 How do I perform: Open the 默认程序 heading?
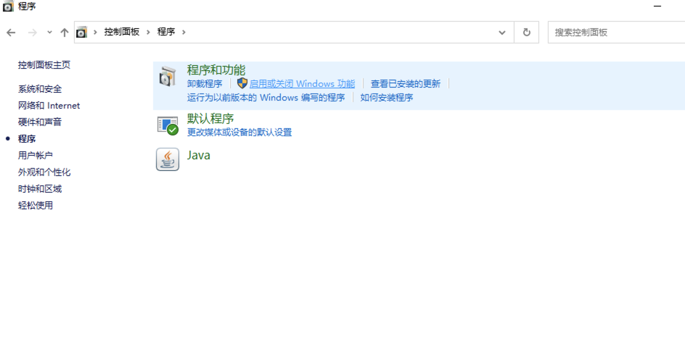[210, 118]
